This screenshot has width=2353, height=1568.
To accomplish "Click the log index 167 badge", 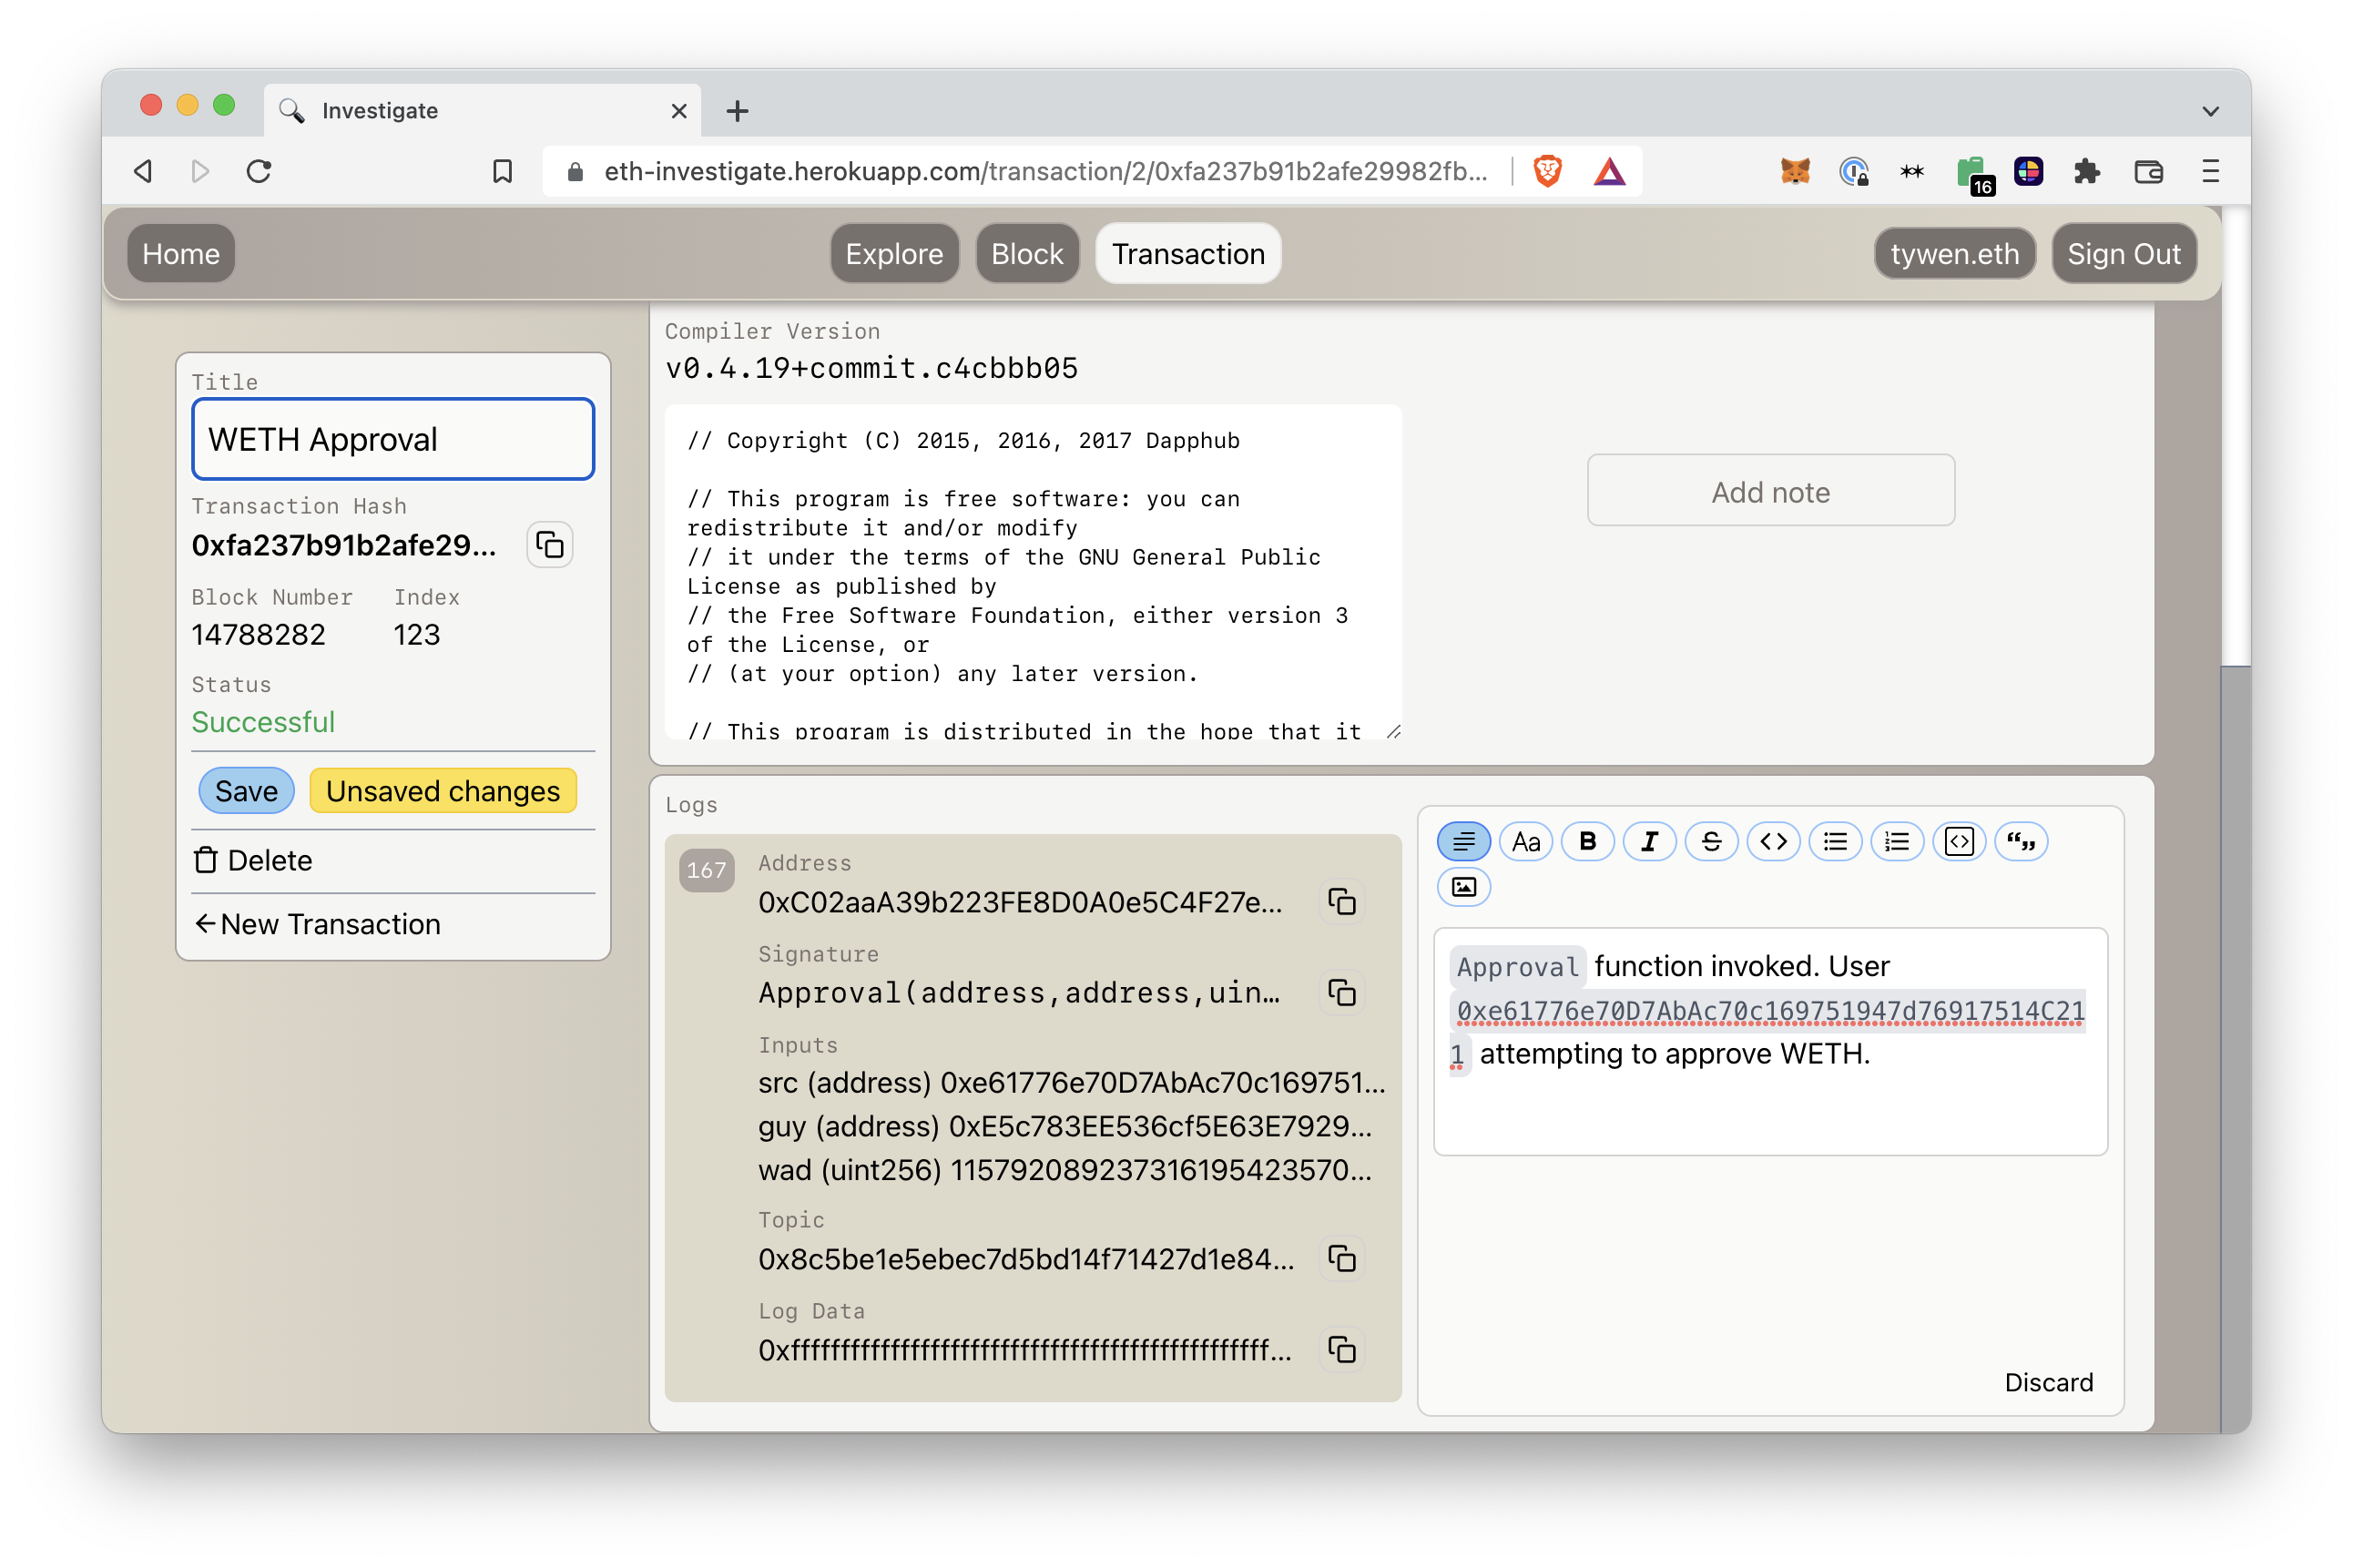I will tap(706, 870).
